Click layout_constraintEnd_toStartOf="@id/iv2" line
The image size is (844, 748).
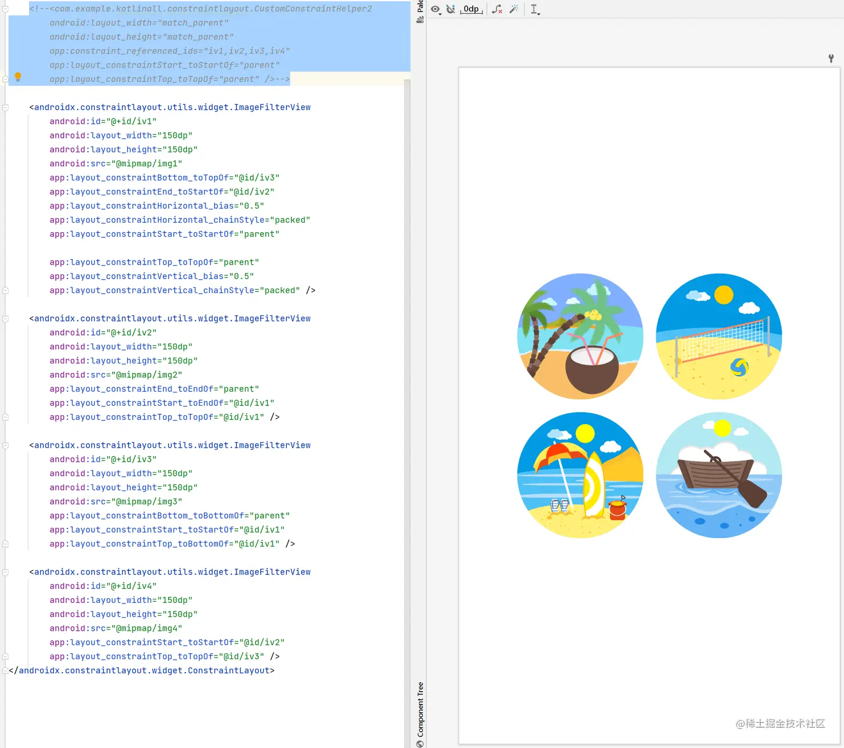click(162, 191)
